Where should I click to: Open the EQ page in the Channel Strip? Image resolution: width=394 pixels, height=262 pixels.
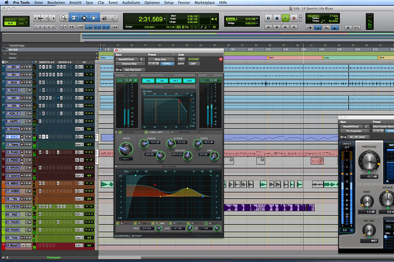coord(162,81)
